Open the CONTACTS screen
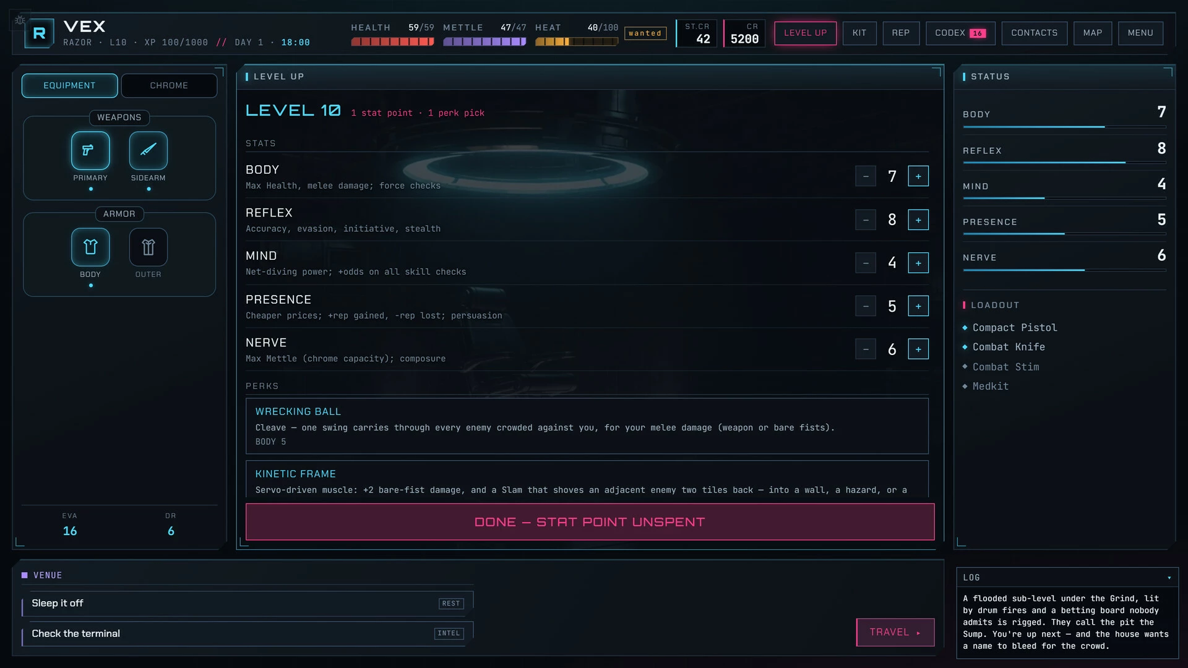The width and height of the screenshot is (1188, 668). point(1034,33)
